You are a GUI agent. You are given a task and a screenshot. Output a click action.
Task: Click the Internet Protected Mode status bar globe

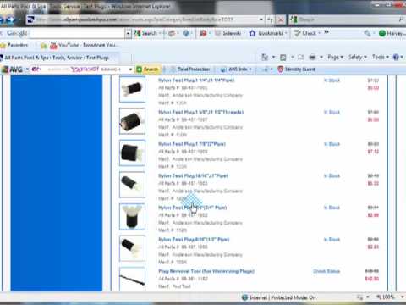[x=244, y=297]
